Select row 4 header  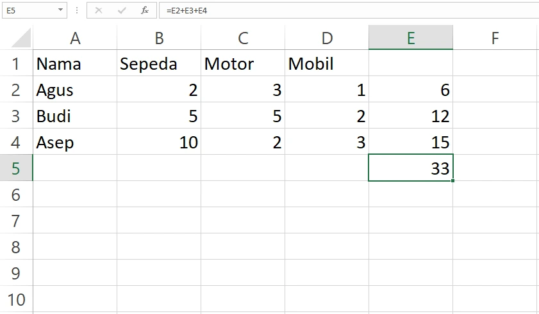(x=16, y=142)
